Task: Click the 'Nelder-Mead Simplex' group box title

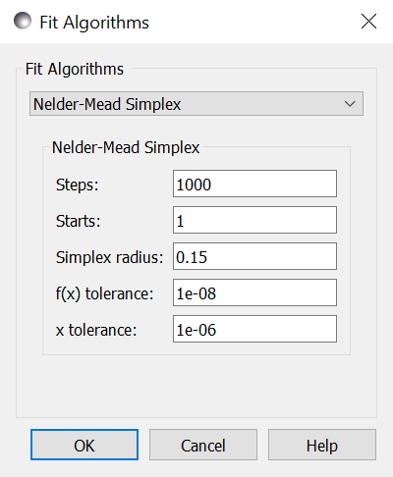Action: click(126, 147)
